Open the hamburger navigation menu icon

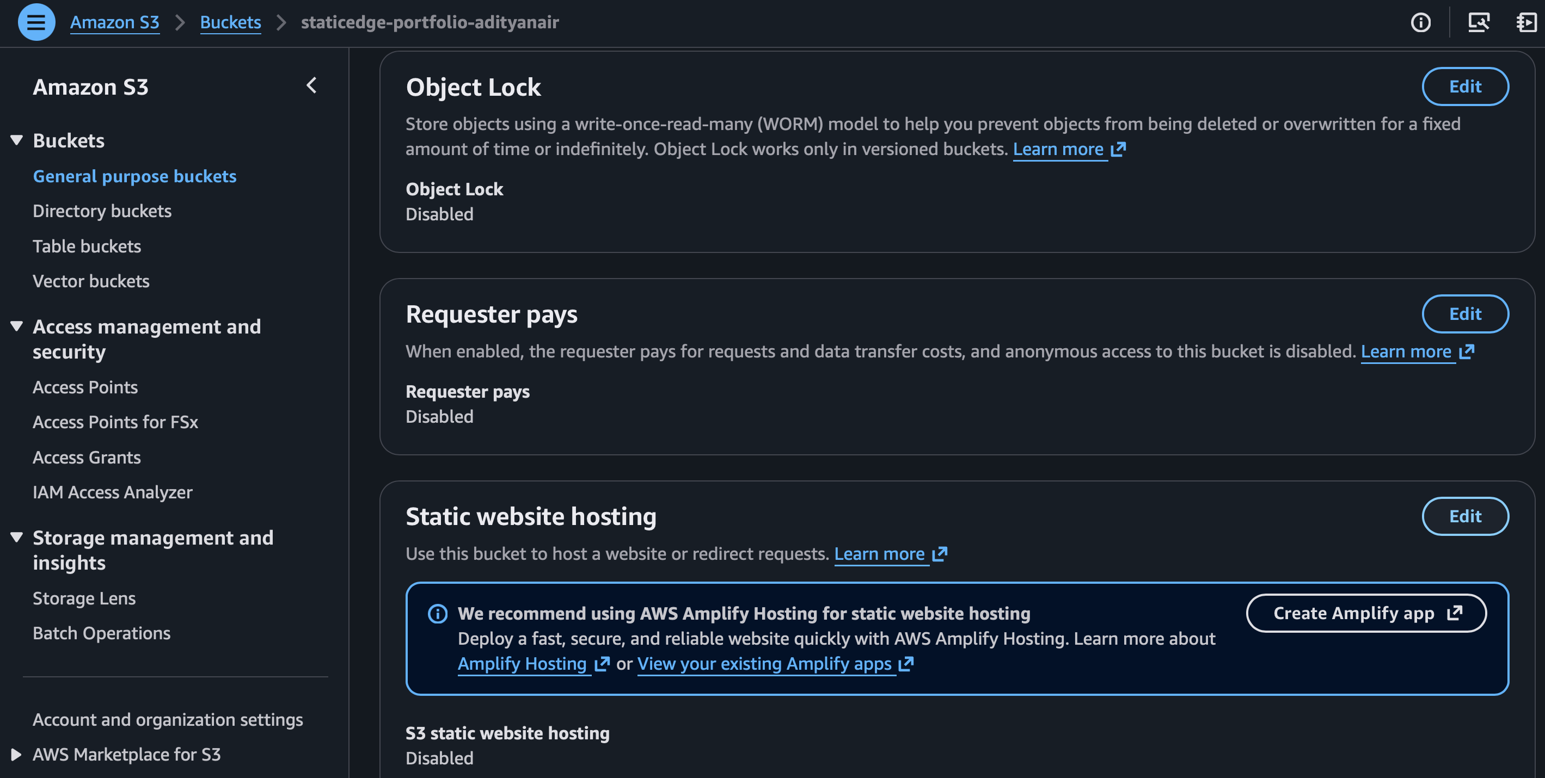[36, 22]
